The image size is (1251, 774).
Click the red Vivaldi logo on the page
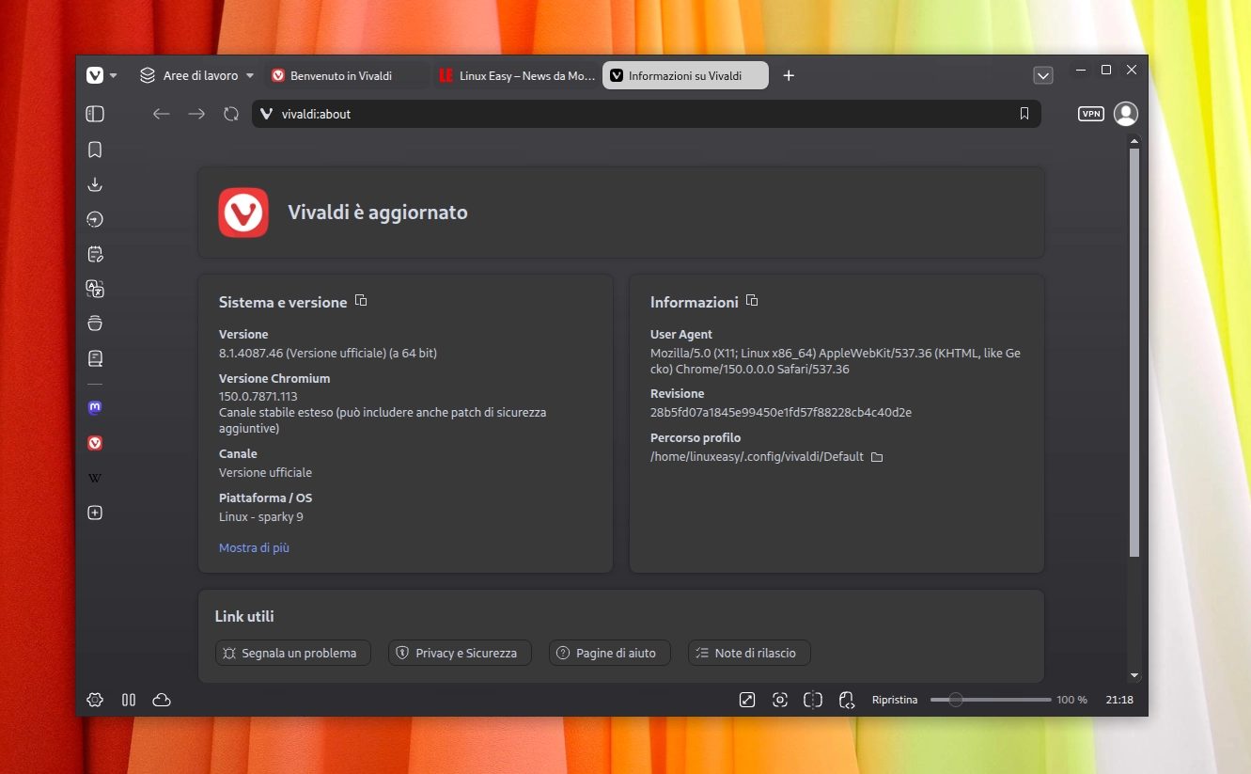click(243, 213)
